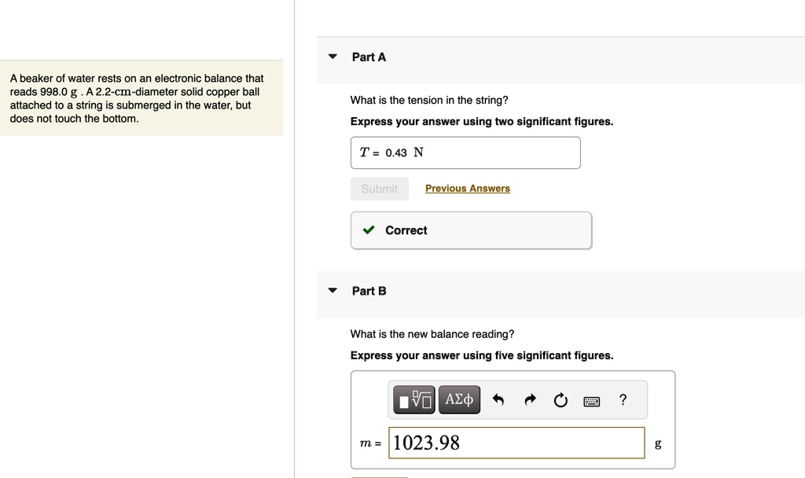Image resolution: width=805 pixels, height=478 pixels.
Task: Select the Greek symbols ΑΣφ icon
Action: [x=459, y=399]
